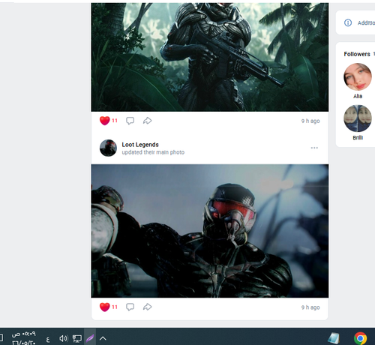Viewport: 375px width, 345px height.
Task: Click '9 h ago' timestamp of main photo post
Action: tap(310, 307)
